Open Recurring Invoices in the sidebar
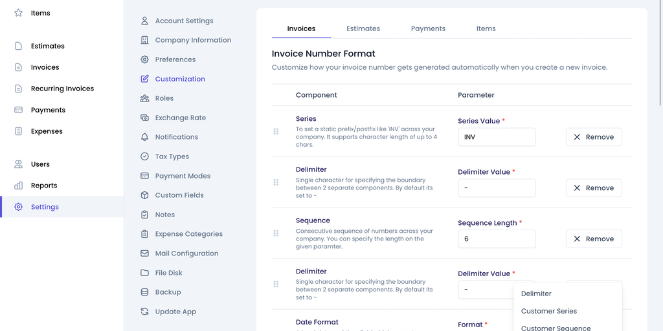663x331 pixels. (x=62, y=89)
